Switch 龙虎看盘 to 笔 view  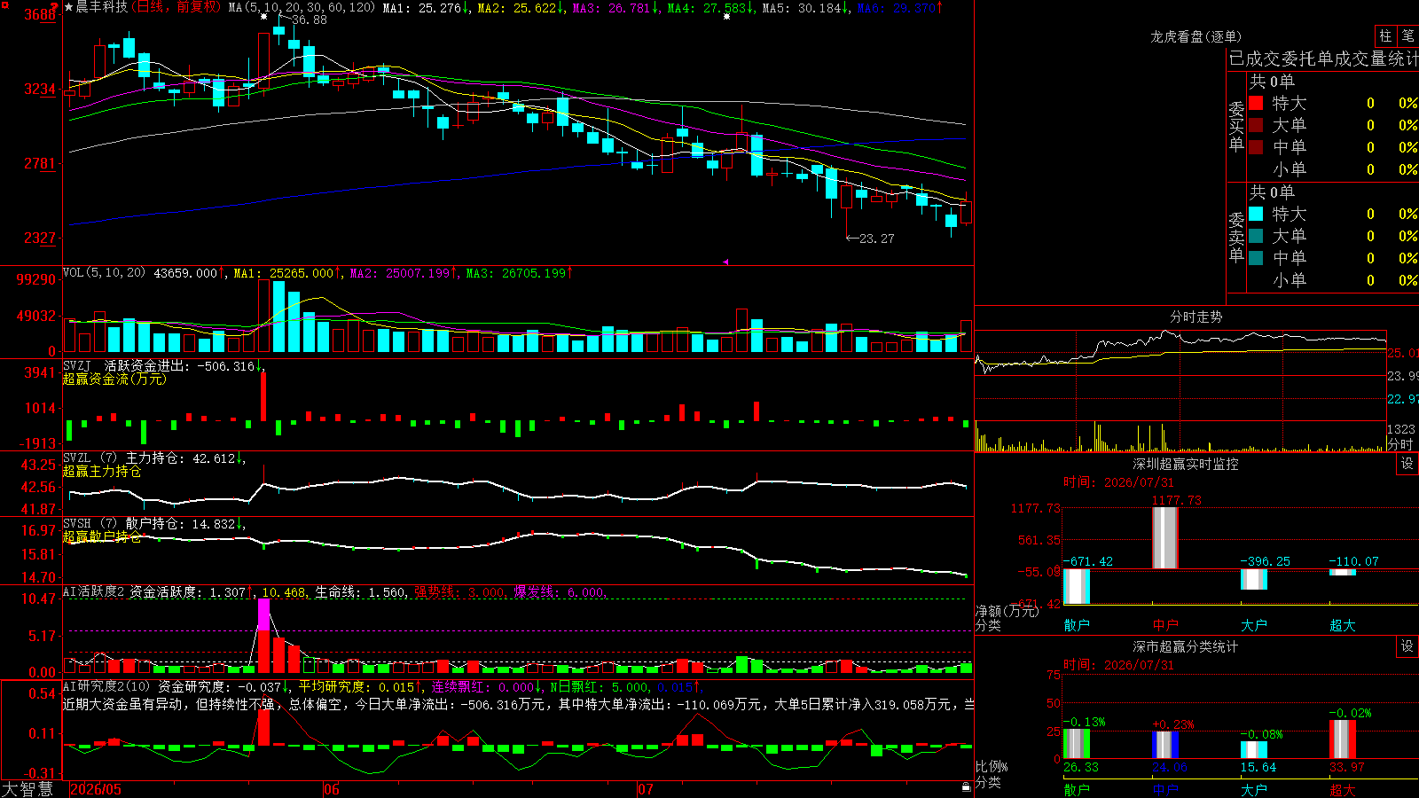tap(1407, 35)
